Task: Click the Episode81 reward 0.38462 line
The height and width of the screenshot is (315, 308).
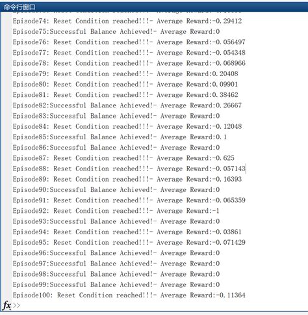Action: (x=125, y=95)
